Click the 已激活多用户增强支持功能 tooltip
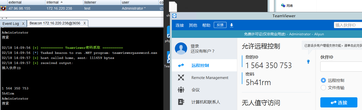The height and width of the screenshot is (110, 362). 333,46
